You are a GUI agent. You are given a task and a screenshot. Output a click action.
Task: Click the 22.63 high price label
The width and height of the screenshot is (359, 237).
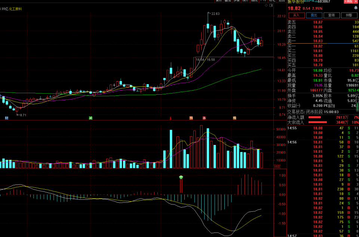click(x=215, y=14)
